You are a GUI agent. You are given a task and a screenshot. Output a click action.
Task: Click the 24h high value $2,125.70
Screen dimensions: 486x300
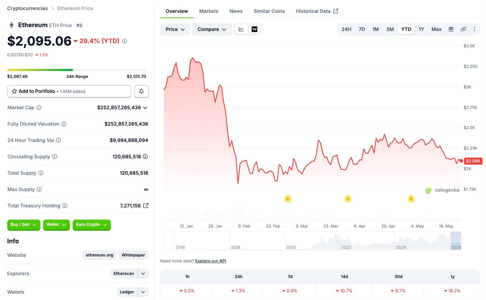[x=136, y=77]
